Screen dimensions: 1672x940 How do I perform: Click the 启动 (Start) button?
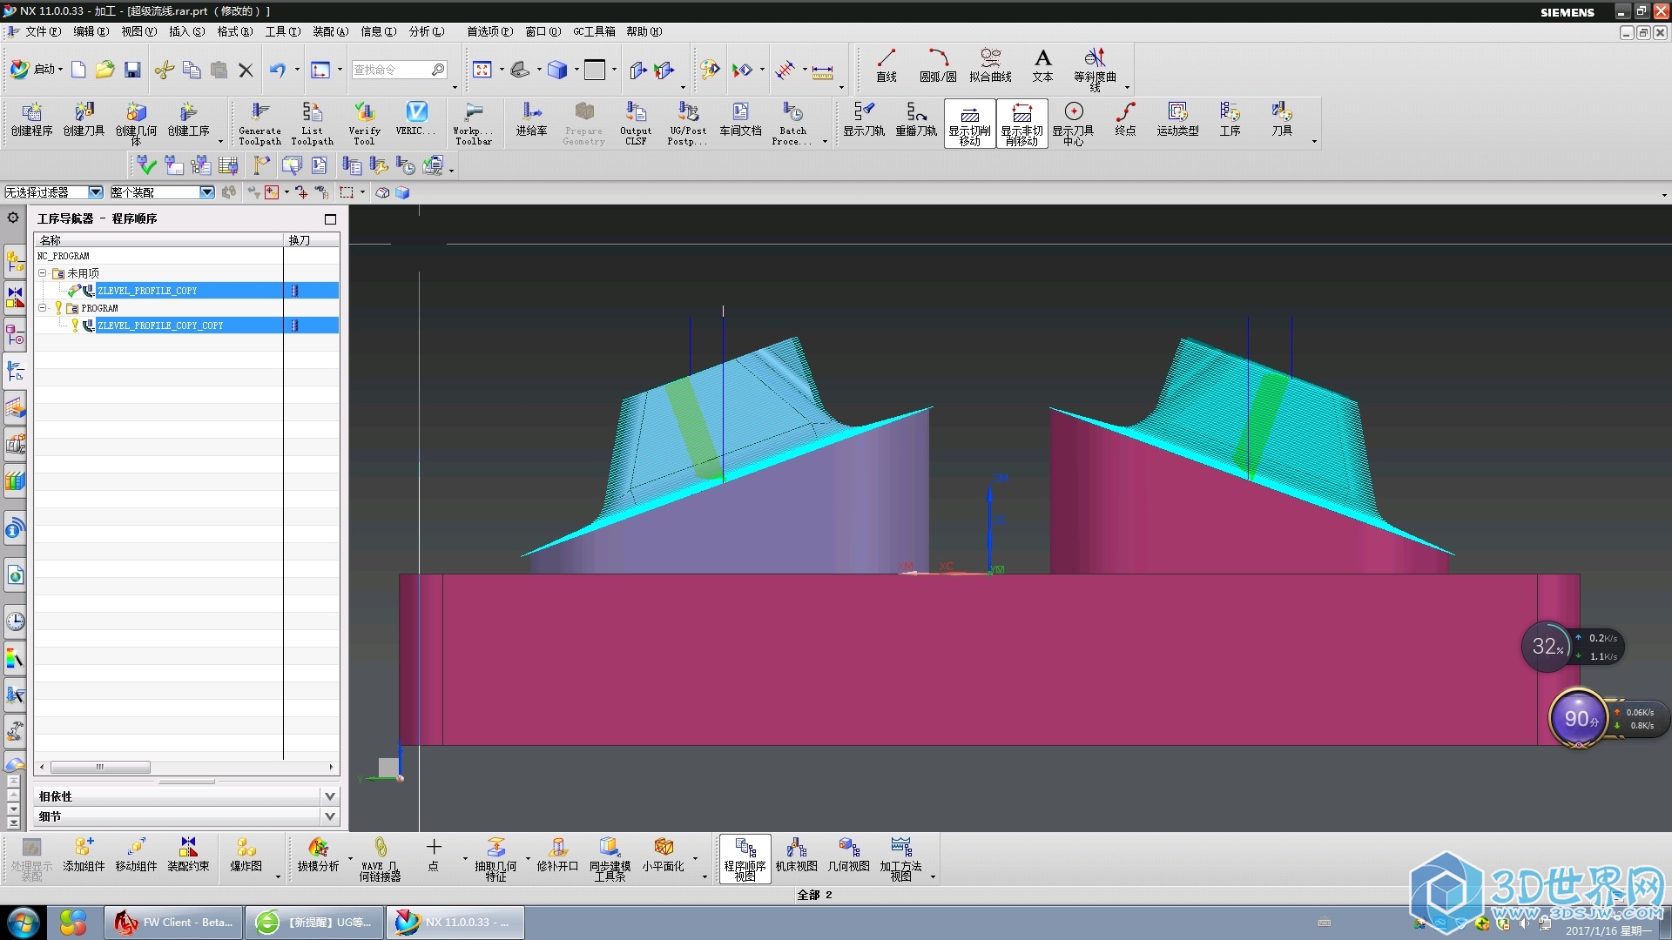[35, 70]
